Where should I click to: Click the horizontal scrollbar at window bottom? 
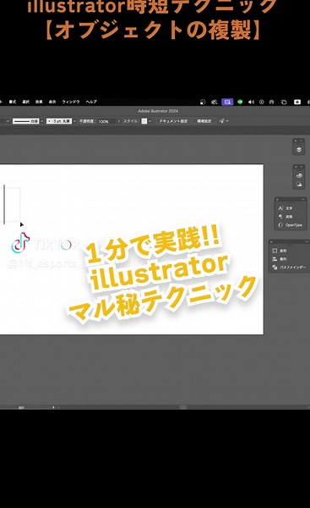pyautogui.click(x=183, y=407)
